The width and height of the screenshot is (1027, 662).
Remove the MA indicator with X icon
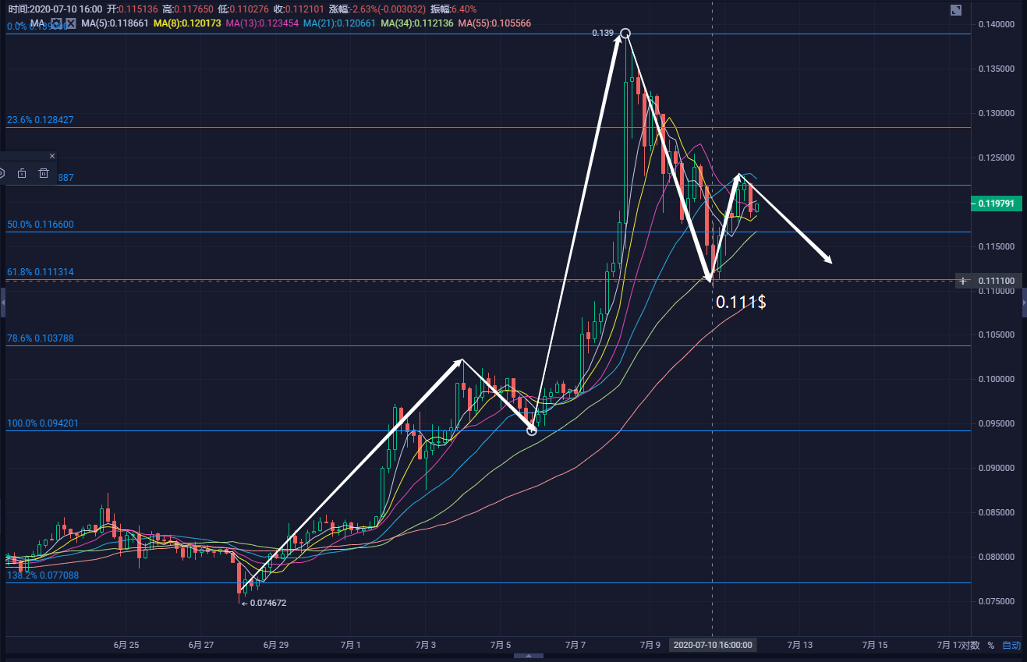click(71, 24)
